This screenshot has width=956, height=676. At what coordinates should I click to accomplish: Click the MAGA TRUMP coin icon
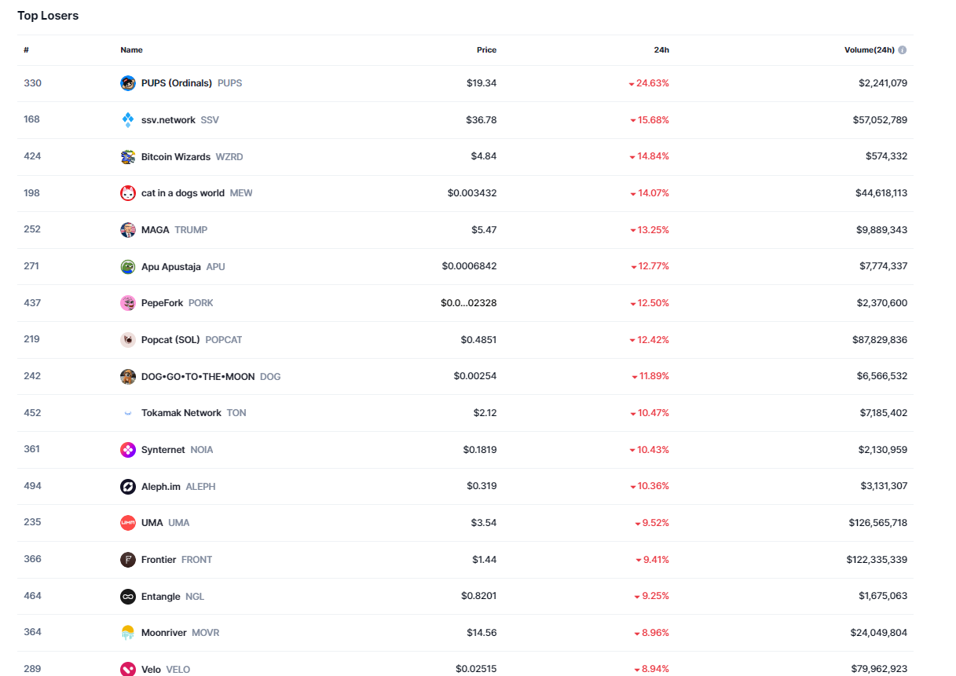click(128, 230)
